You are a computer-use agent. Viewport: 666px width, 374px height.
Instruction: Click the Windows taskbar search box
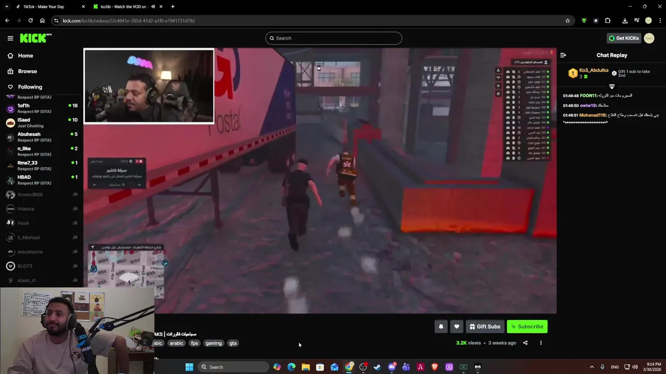pyautogui.click(x=233, y=367)
